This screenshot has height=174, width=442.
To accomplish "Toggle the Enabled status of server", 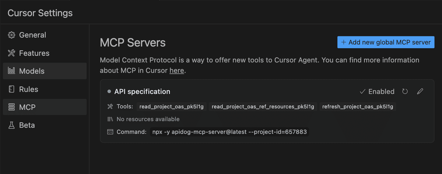I will (x=377, y=91).
